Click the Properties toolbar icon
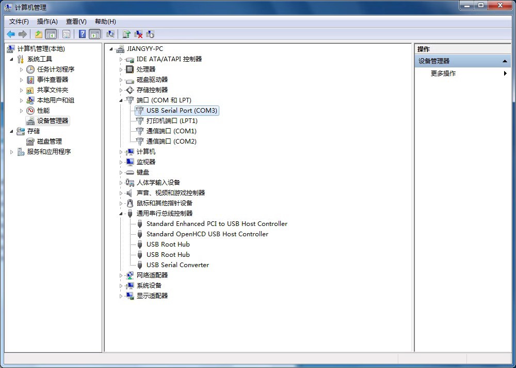This screenshot has height=368, width=516. click(x=66, y=34)
